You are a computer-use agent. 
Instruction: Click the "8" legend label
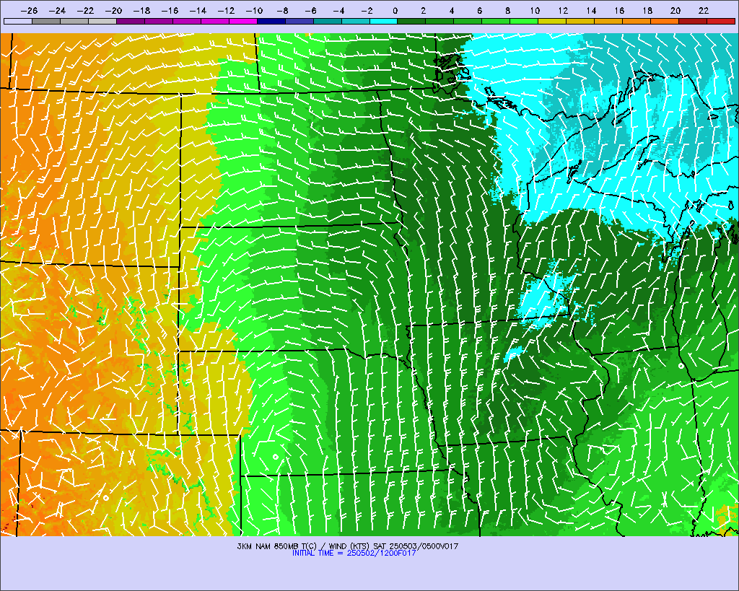(507, 10)
